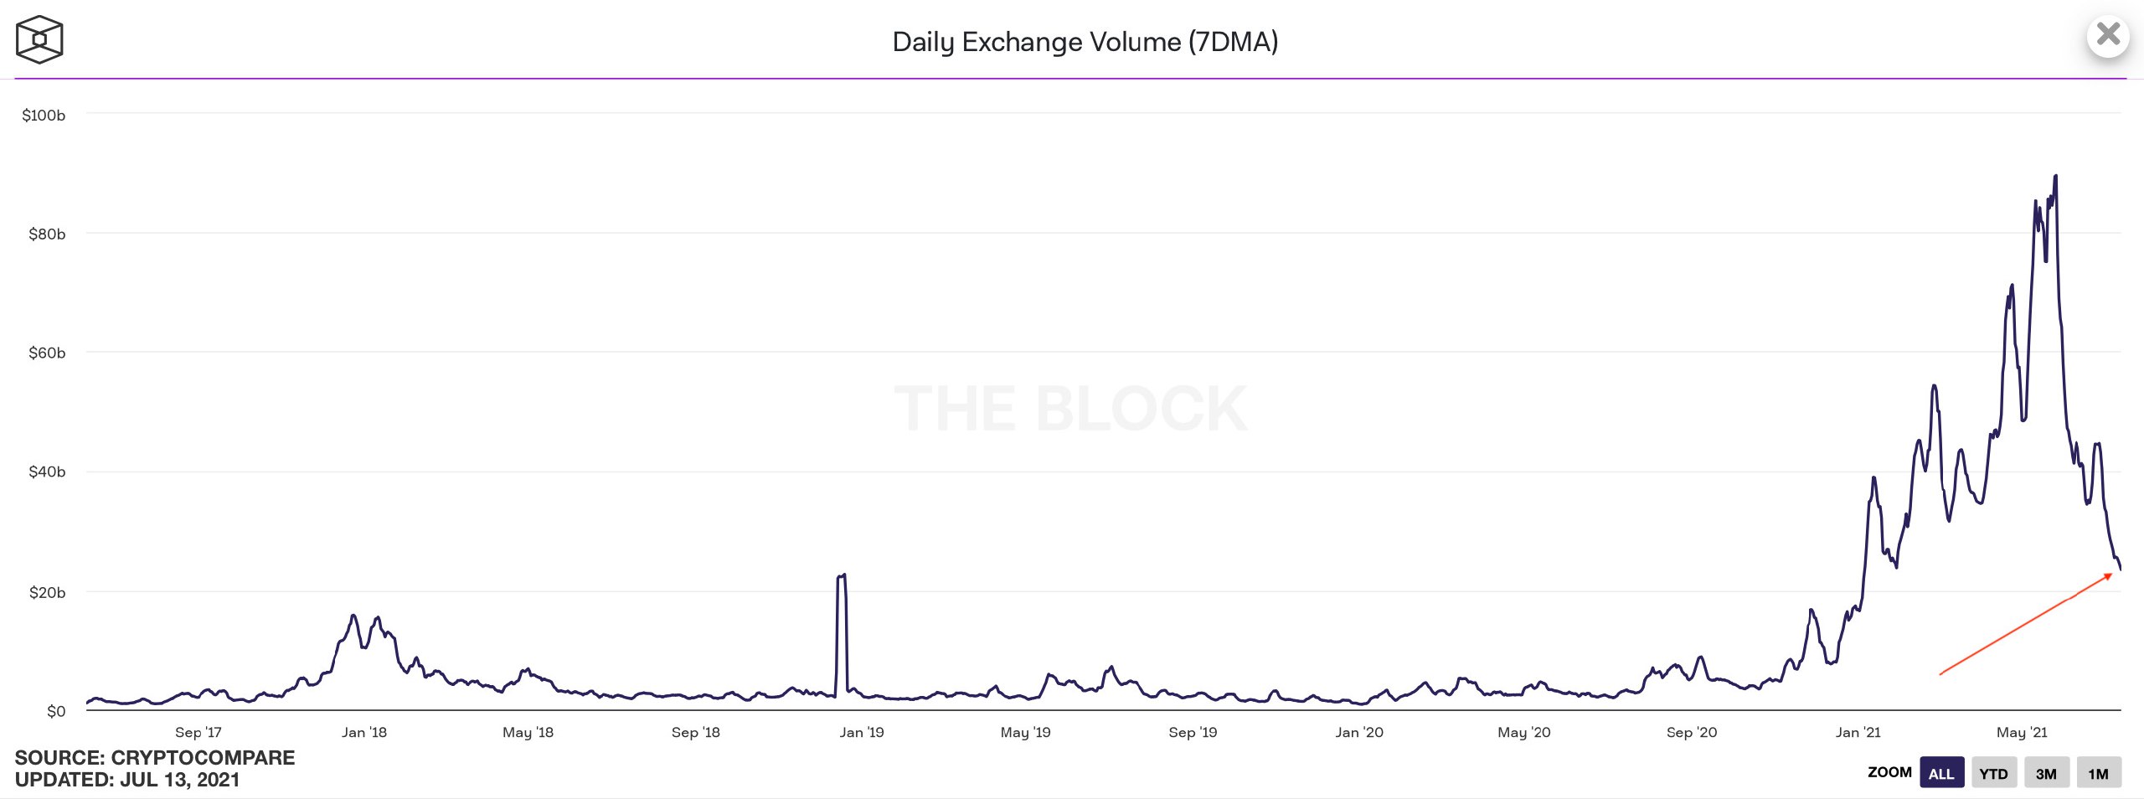This screenshot has width=2144, height=799.
Task: Set zoom range to 3M
Action: click(2046, 773)
